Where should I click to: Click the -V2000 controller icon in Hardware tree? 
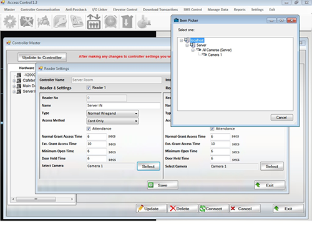[19, 75]
